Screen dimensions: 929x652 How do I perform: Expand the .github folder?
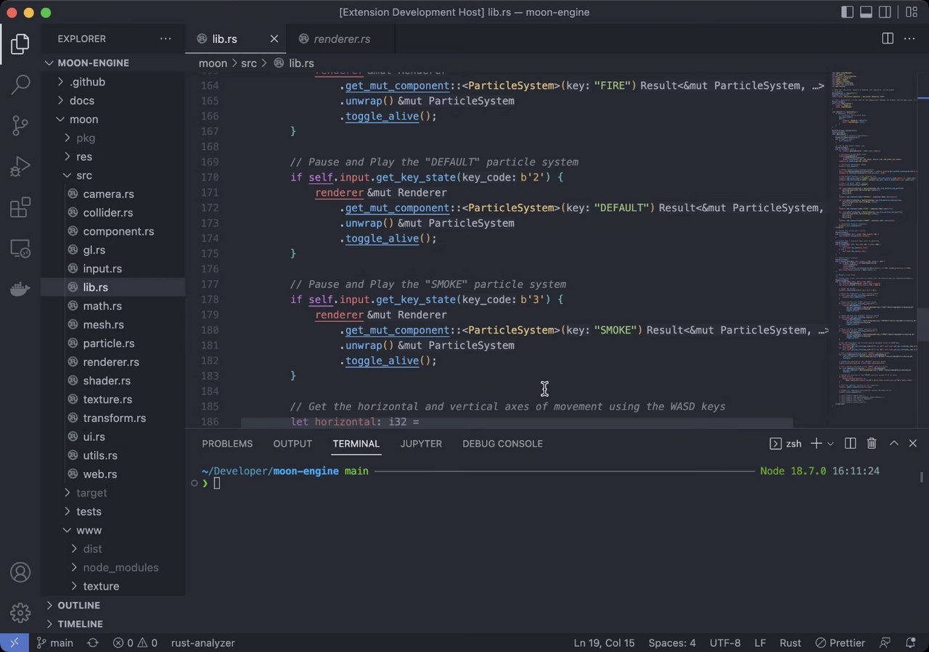tap(113, 82)
